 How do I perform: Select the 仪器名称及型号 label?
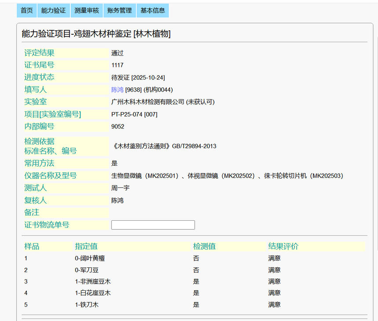pyautogui.click(x=51, y=175)
